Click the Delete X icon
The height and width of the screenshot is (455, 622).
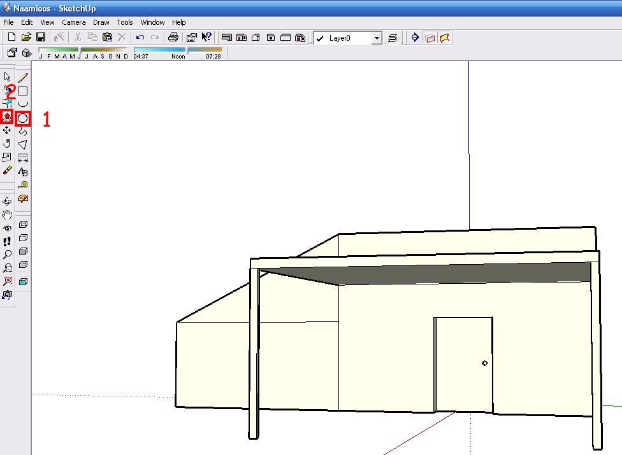pyautogui.click(x=122, y=37)
